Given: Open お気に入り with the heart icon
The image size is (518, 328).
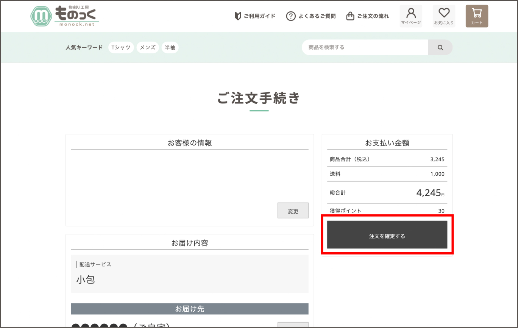Looking at the screenshot, I should click(444, 16).
